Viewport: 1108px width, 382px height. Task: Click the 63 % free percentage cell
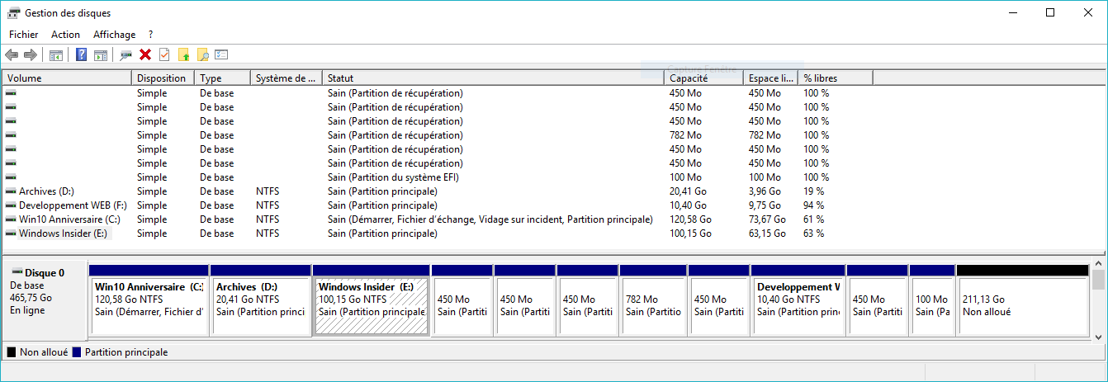pyautogui.click(x=814, y=233)
